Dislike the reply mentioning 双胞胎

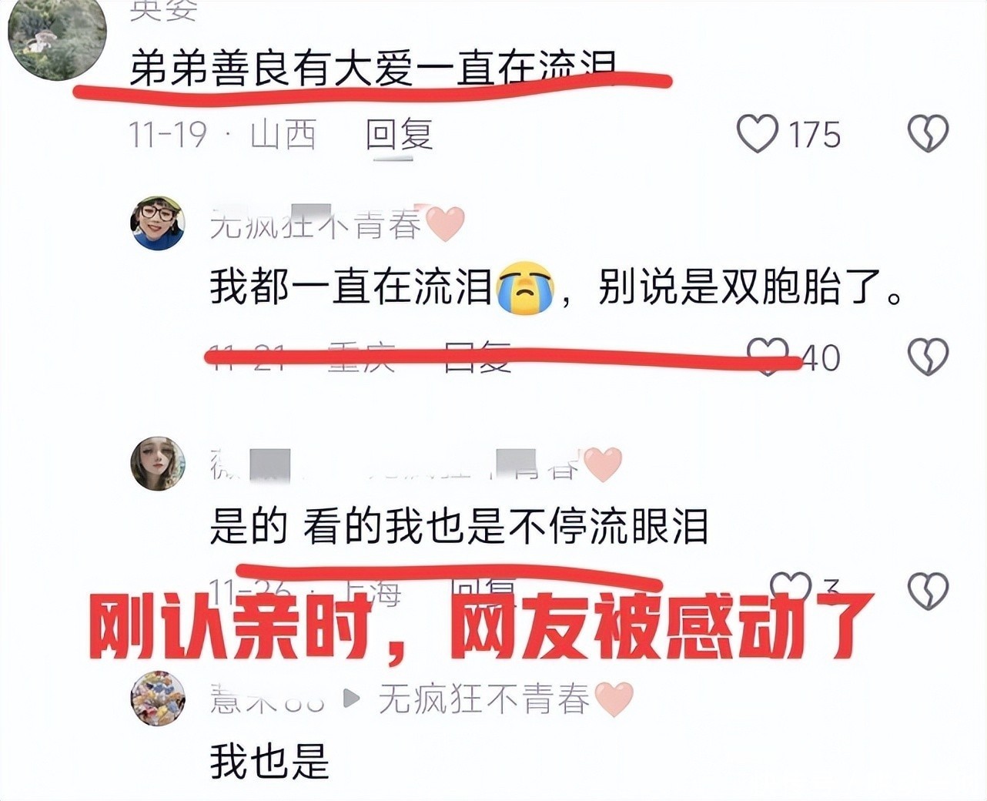[928, 357]
